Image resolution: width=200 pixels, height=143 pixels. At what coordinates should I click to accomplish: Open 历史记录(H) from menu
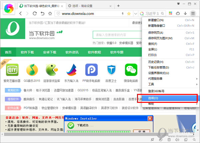[171, 62]
